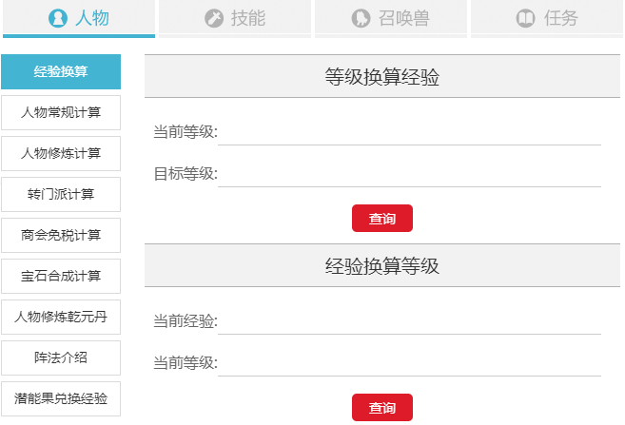Select 经验换算 in the sidebar
Image resolution: width=625 pixels, height=425 pixels.
[x=61, y=72]
